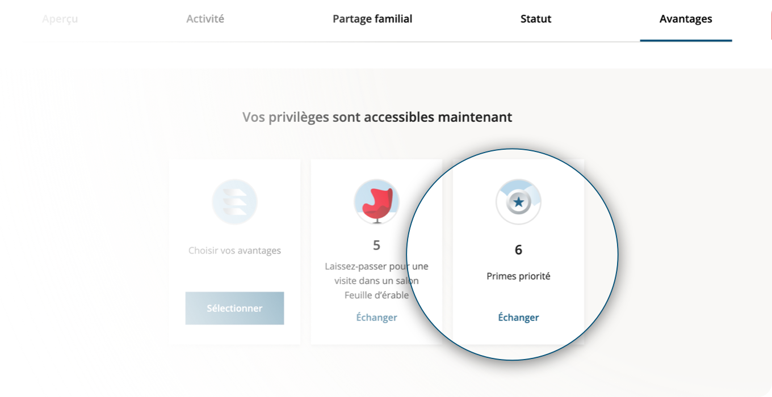Click the "Choisir vos avantages" label
The image size is (772, 397).
point(234,250)
